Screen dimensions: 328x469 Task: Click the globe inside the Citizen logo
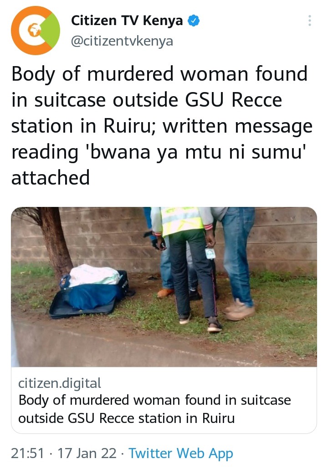pos(34,30)
